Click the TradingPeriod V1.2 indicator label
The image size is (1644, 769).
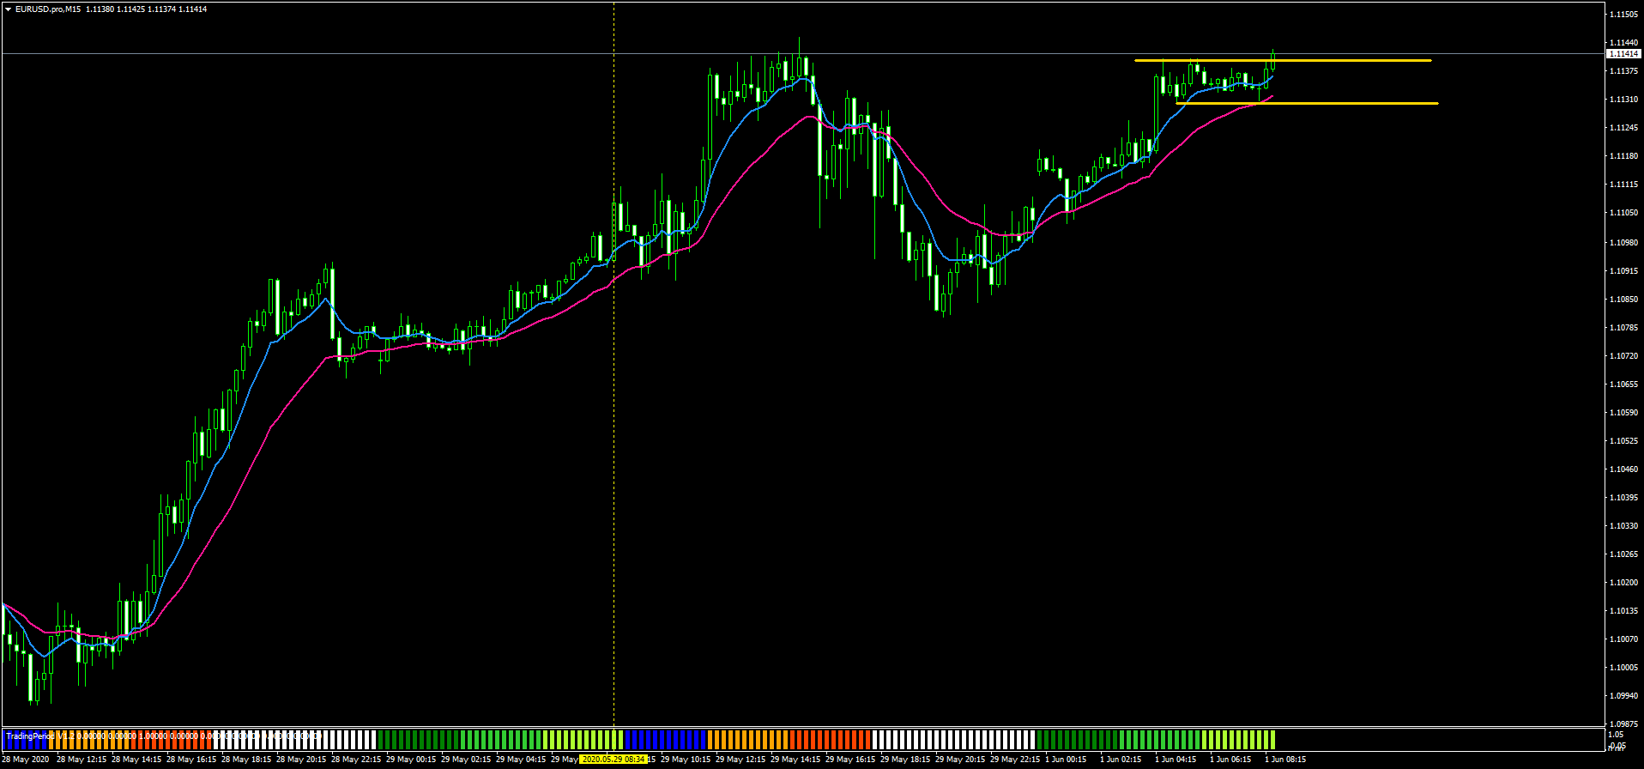(41, 736)
